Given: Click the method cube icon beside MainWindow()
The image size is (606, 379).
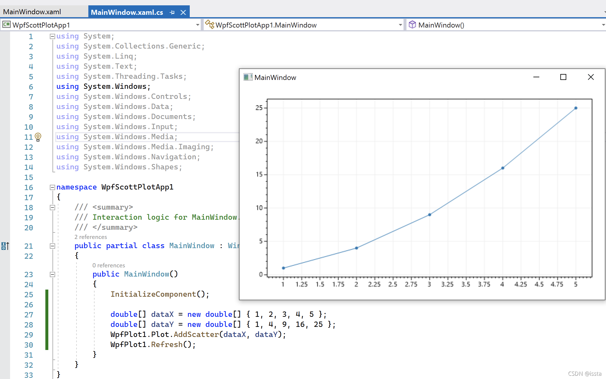Looking at the screenshot, I should (412, 25).
